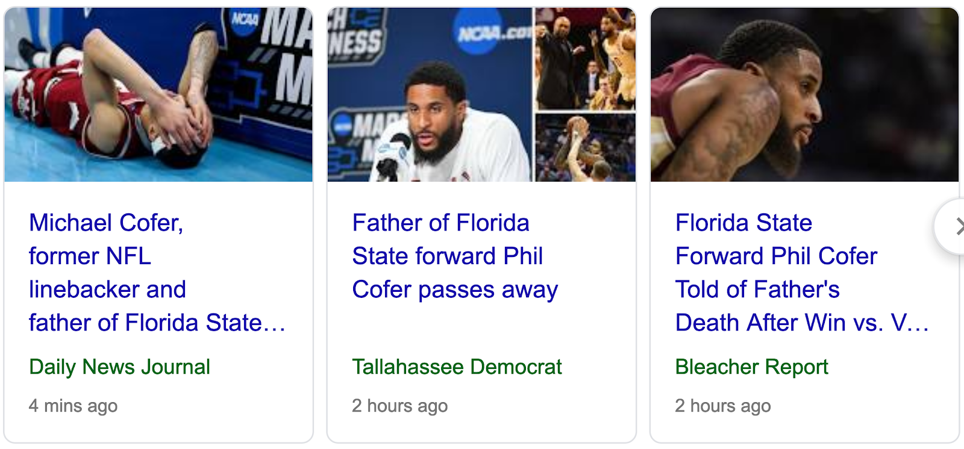Click Bleacher Report article's '2 hours ago' timestamp
The width and height of the screenshot is (964, 449).
coord(723,405)
